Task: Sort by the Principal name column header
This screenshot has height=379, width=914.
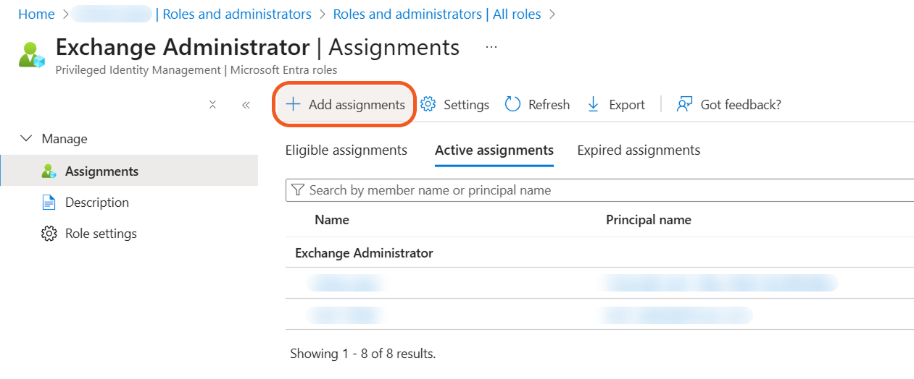Action: 648,220
